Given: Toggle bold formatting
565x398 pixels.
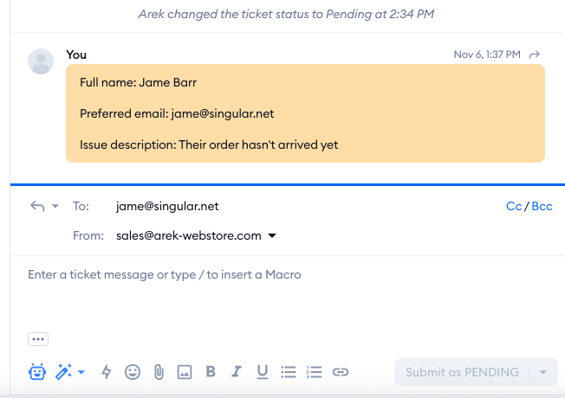Looking at the screenshot, I should (211, 372).
